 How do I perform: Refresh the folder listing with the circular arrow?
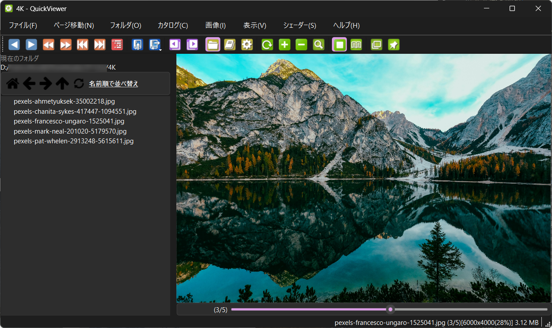tap(78, 83)
